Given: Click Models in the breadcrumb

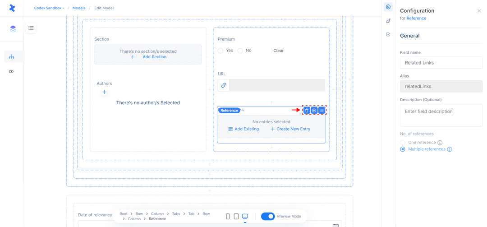Looking at the screenshot, I should tap(79, 8).
